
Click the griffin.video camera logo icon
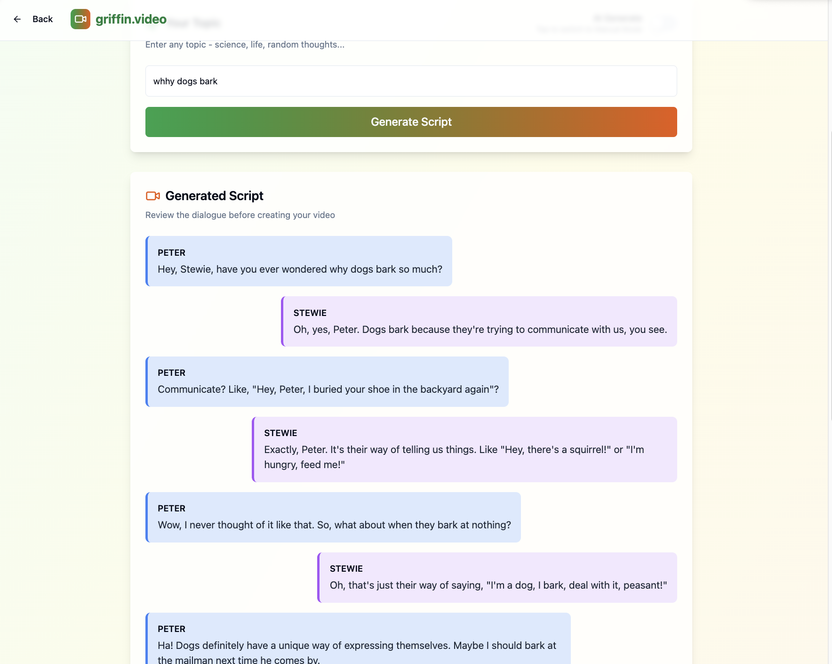(x=80, y=19)
